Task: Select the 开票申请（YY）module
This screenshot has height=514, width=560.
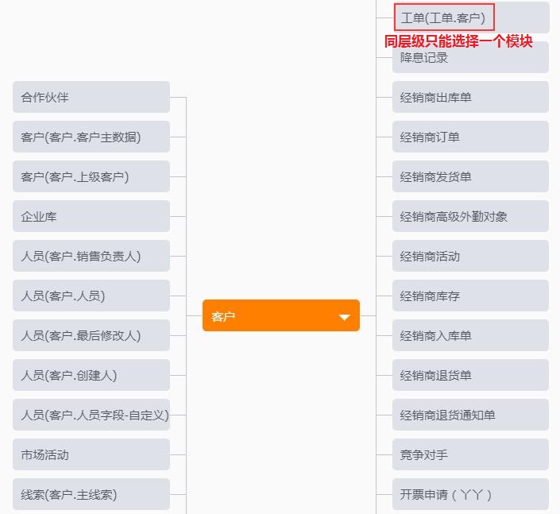Action: pyautogui.click(x=471, y=494)
